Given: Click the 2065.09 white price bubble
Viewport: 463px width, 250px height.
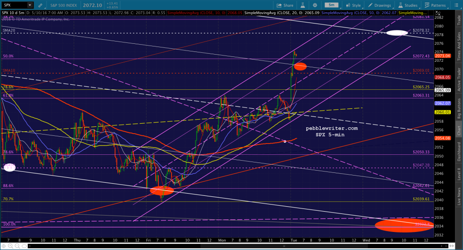Looking at the screenshot, I should (442, 90).
